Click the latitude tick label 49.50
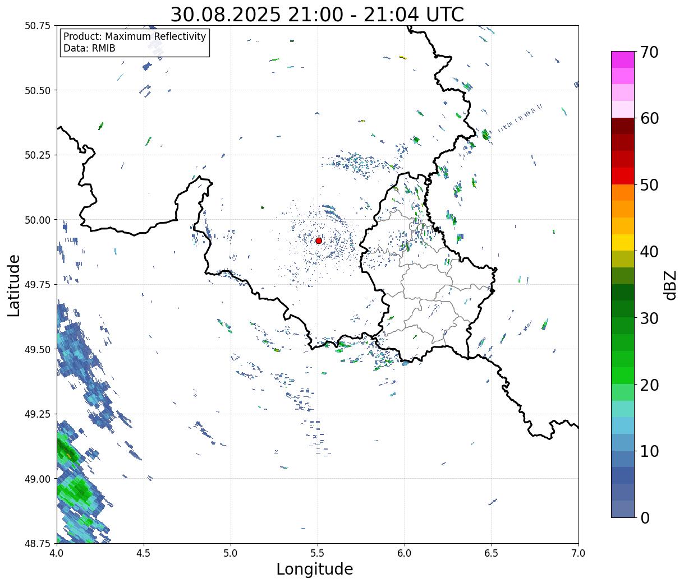The image size is (684, 583). coord(38,349)
